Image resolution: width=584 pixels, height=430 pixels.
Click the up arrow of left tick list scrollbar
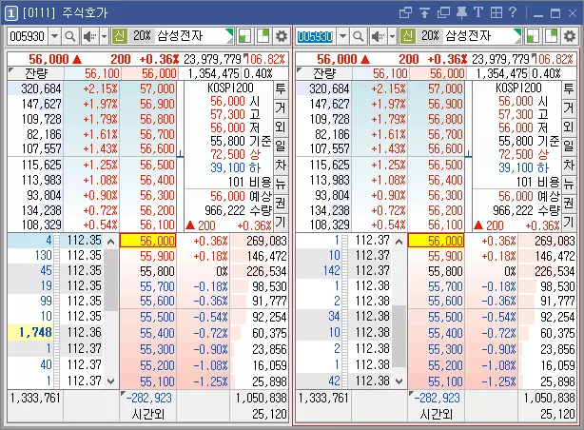click(110, 242)
